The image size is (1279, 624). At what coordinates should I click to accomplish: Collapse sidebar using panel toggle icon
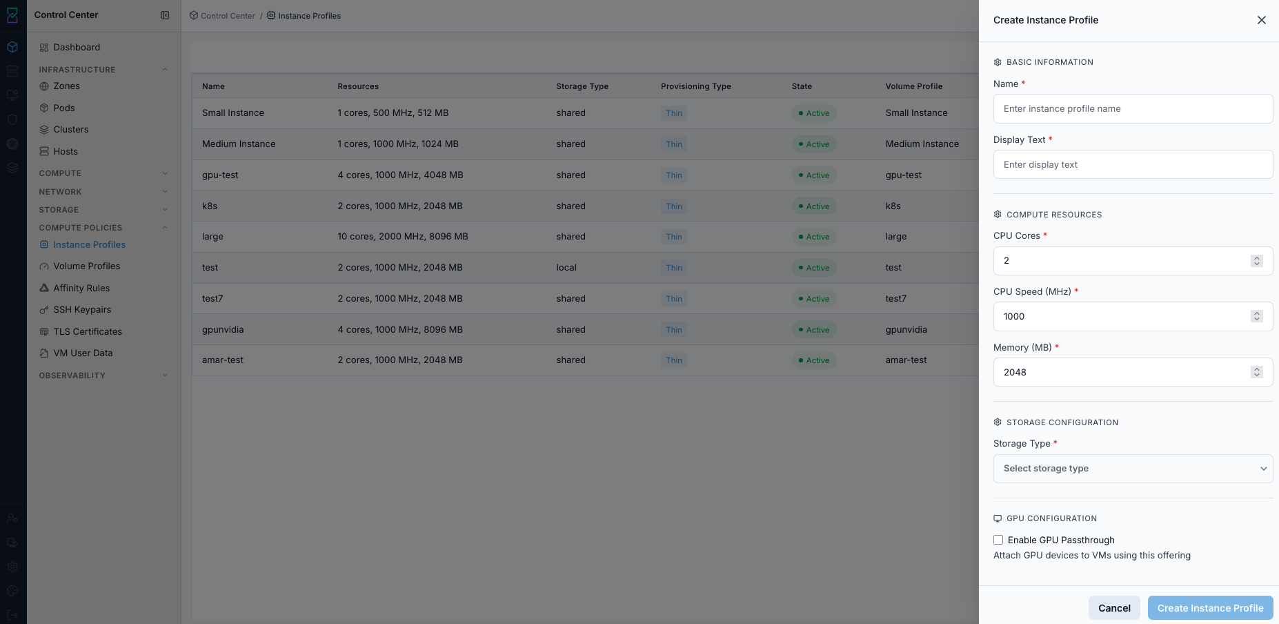click(x=165, y=15)
